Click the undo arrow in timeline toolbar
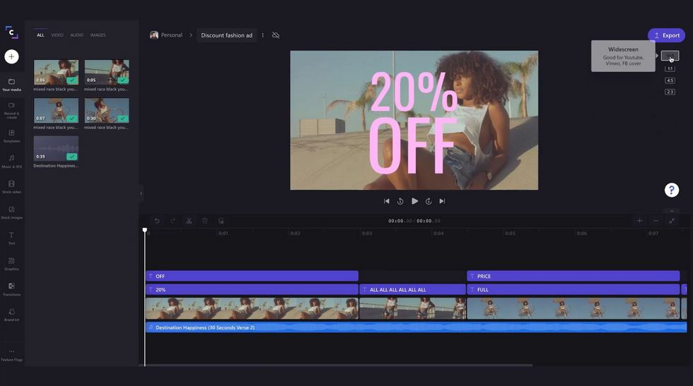The width and height of the screenshot is (693, 386). click(x=157, y=221)
